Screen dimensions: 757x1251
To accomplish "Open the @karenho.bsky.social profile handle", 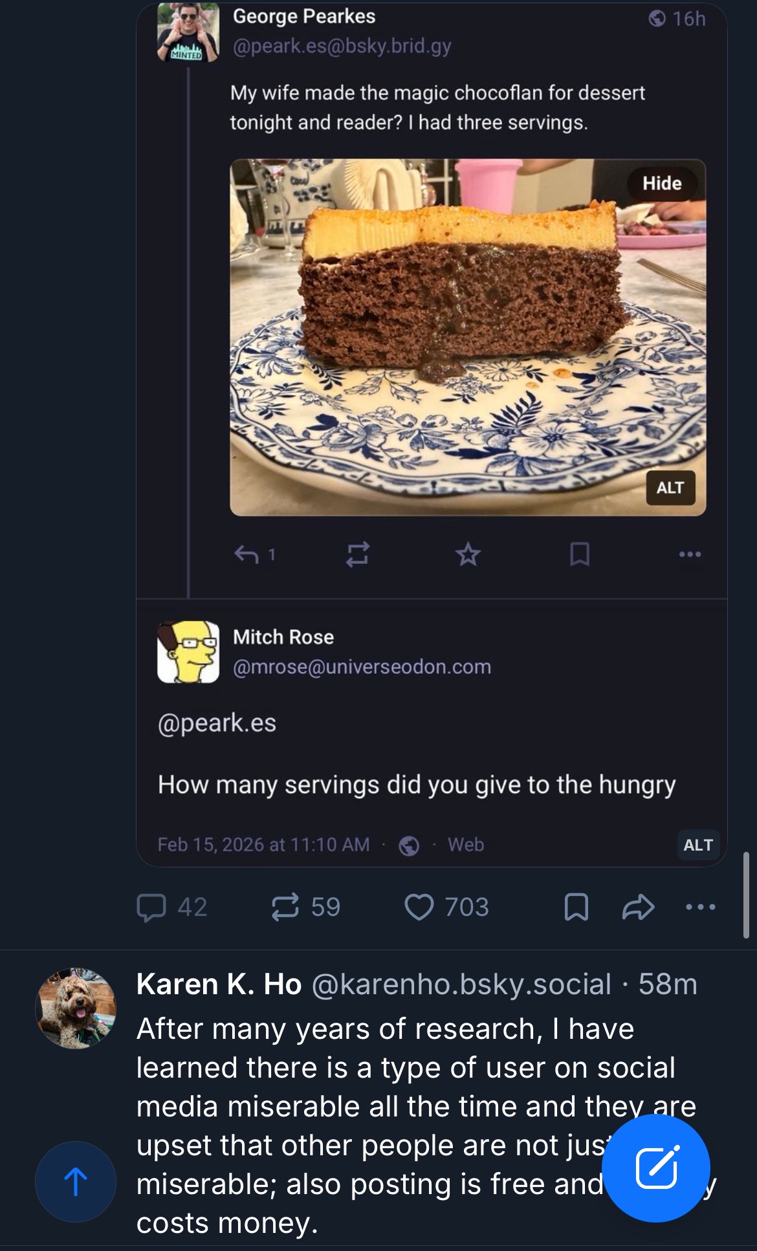I will coord(461,984).
